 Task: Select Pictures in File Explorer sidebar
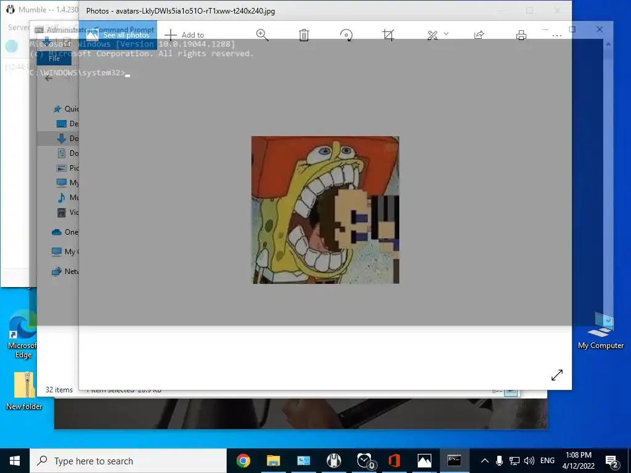tap(68, 168)
